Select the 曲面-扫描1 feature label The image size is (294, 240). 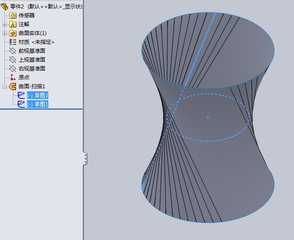(x=32, y=87)
